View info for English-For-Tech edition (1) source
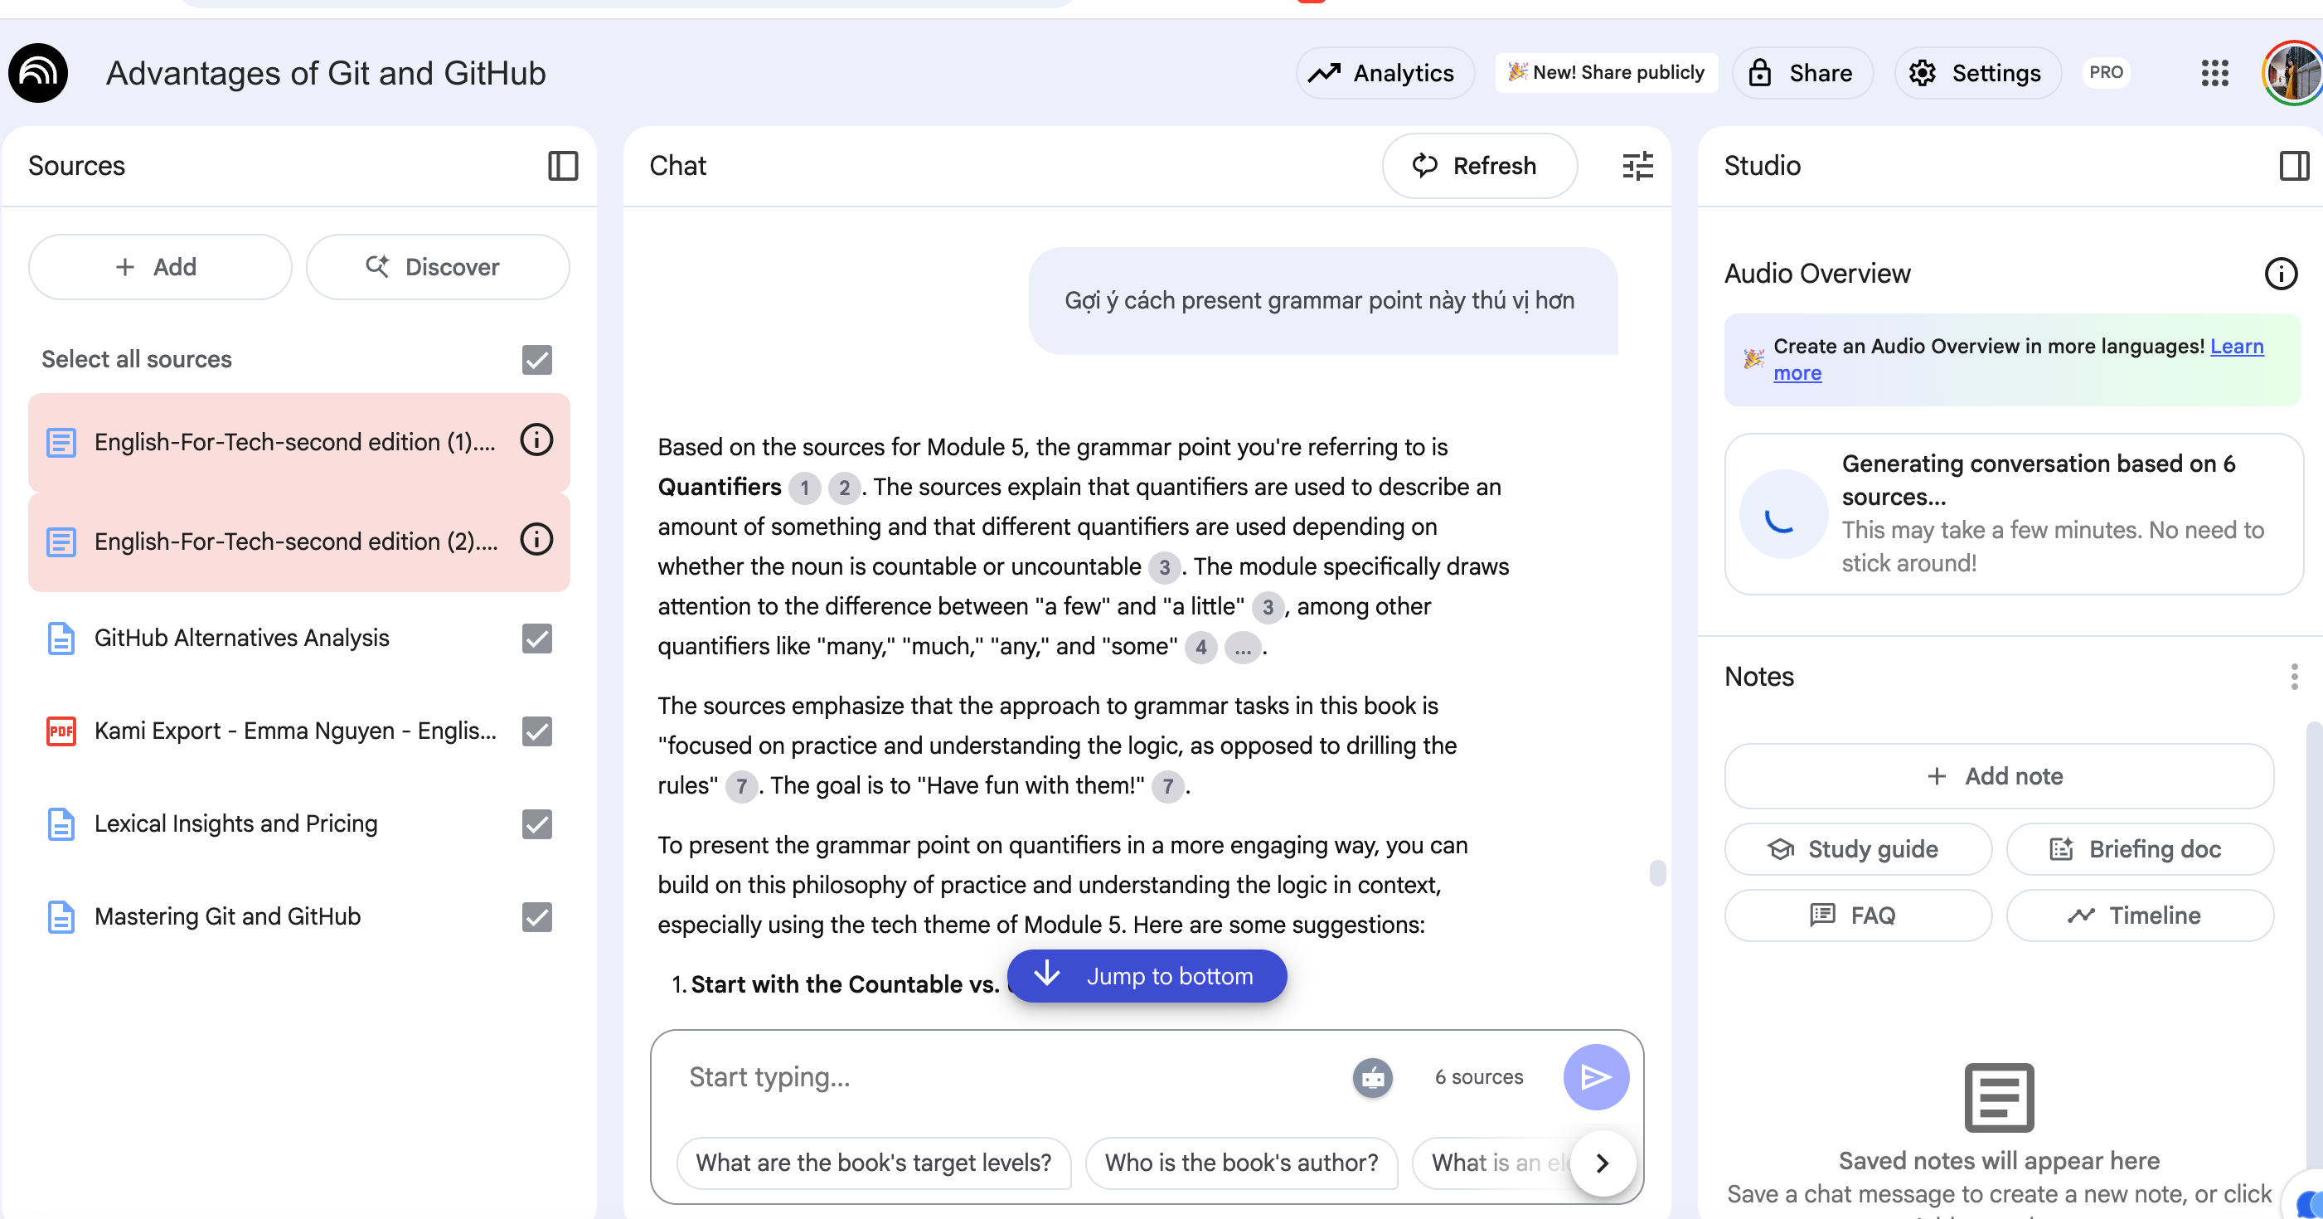The width and height of the screenshot is (2323, 1219). point(536,440)
